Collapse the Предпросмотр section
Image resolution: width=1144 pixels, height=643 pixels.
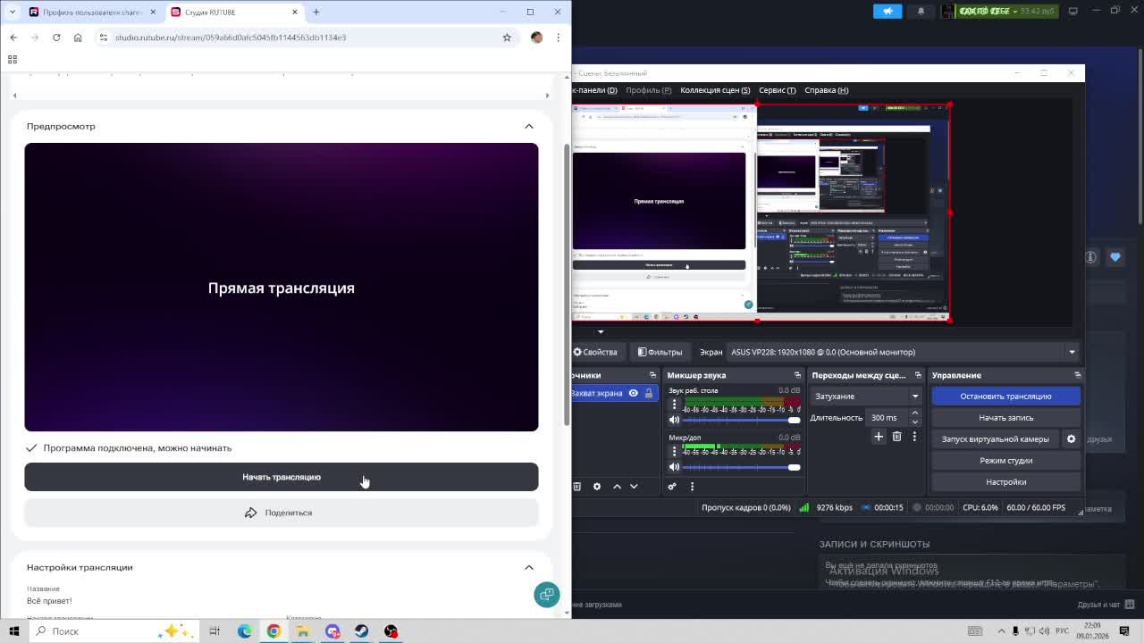[x=529, y=126]
